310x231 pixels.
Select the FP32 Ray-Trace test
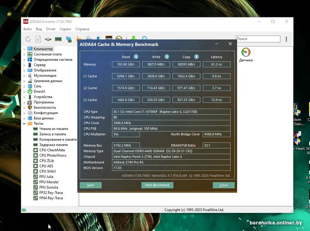[51, 193]
